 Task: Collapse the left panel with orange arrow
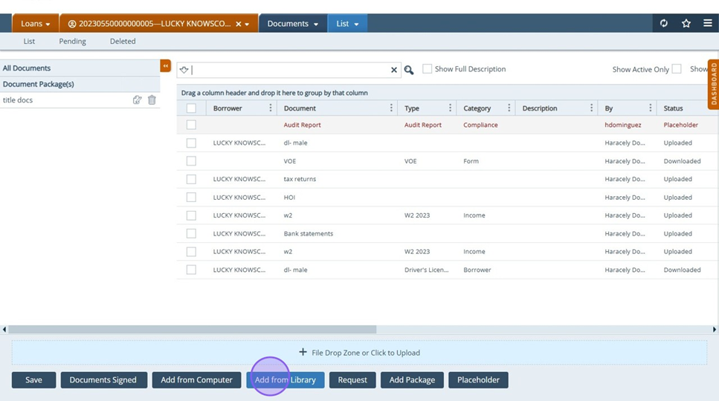(x=166, y=66)
